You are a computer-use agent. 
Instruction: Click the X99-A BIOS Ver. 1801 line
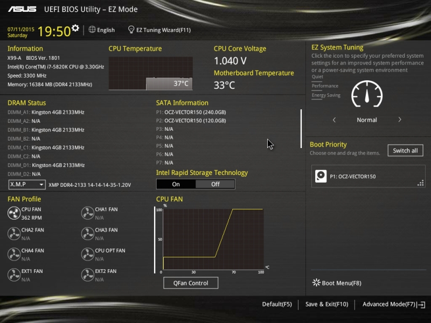(33, 58)
